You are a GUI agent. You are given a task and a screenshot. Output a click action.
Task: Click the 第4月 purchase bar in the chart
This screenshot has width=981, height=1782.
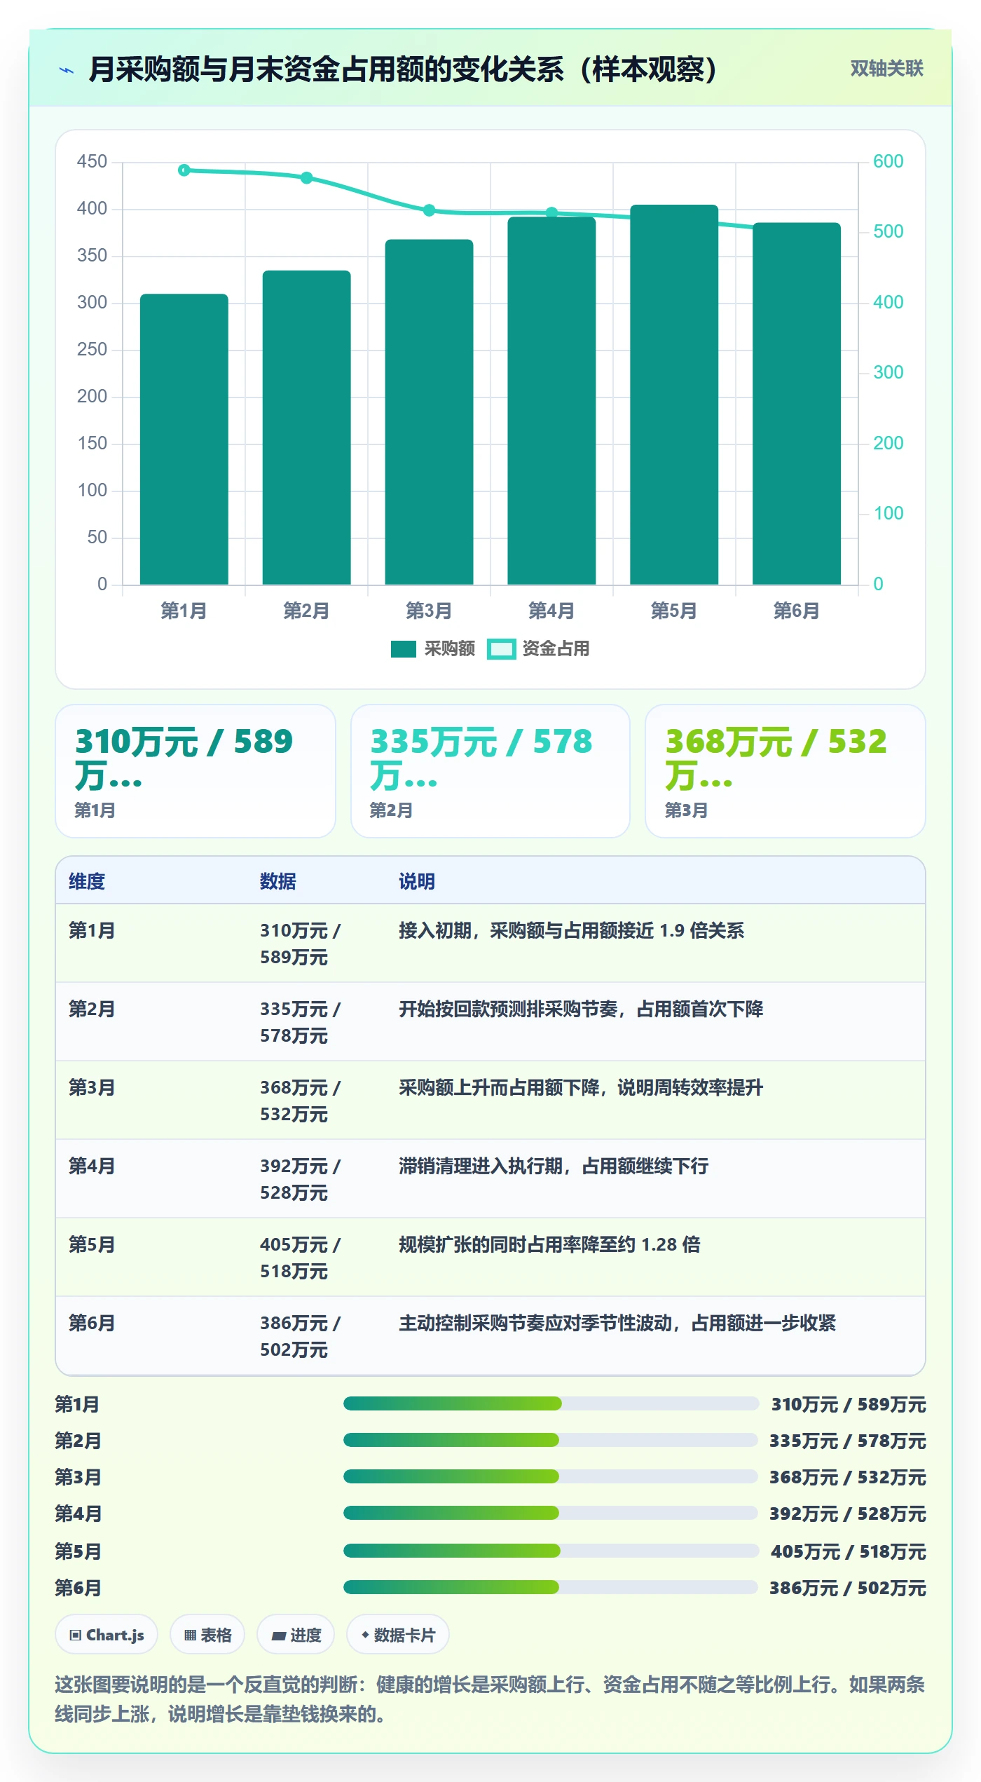552,401
